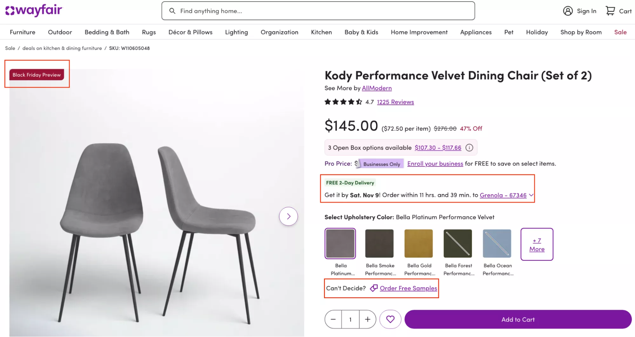The width and height of the screenshot is (635, 337).
Task: Click the search magnifier icon
Action: [x=172, y=11]
